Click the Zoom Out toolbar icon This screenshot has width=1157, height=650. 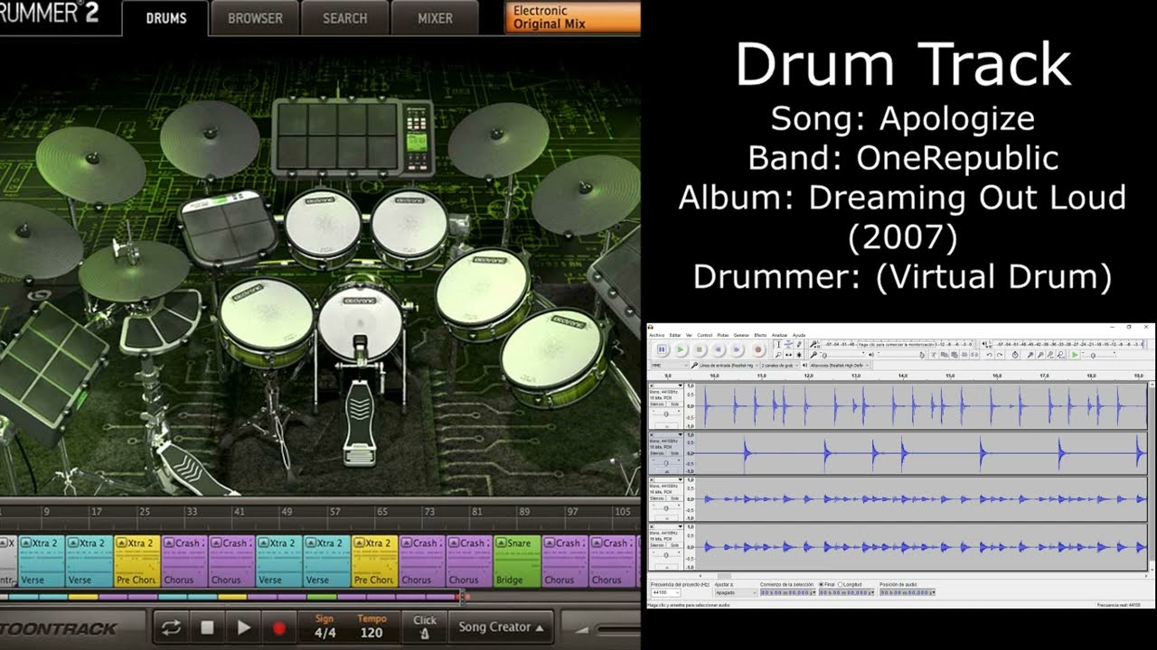(1040, 354)
